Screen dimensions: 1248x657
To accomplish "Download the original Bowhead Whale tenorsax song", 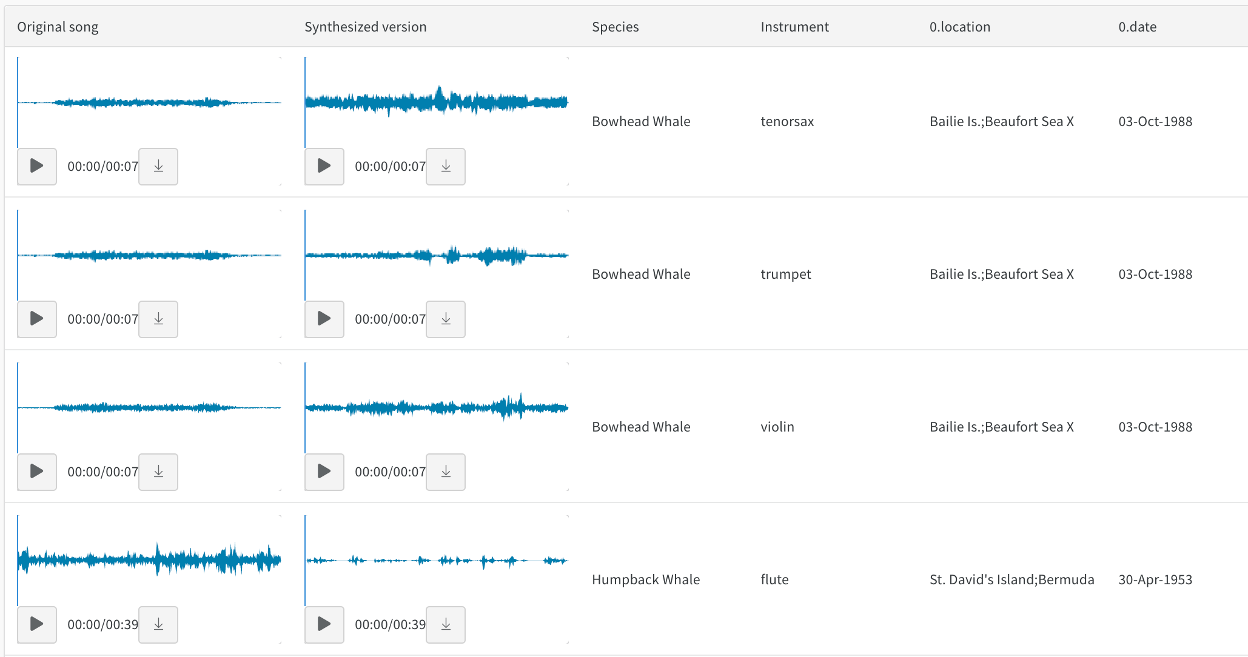I will point(158,167).
